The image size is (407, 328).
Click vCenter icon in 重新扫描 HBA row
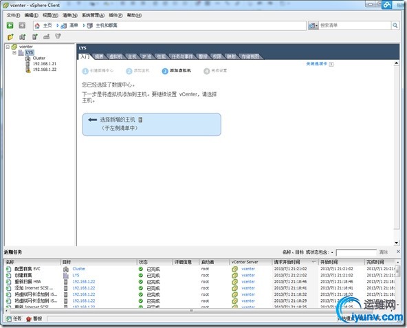coord(235,282)
